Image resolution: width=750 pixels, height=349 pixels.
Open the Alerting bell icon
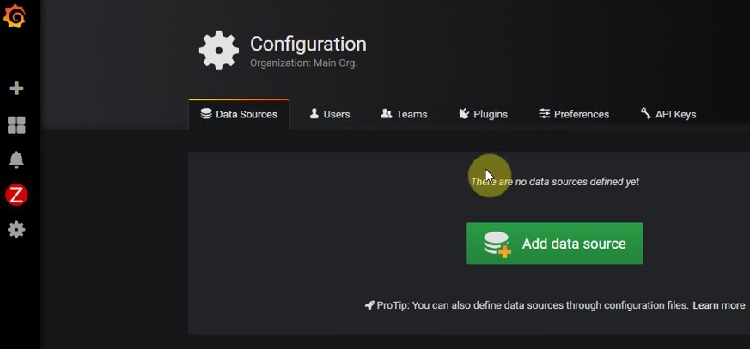pos(16,160)
